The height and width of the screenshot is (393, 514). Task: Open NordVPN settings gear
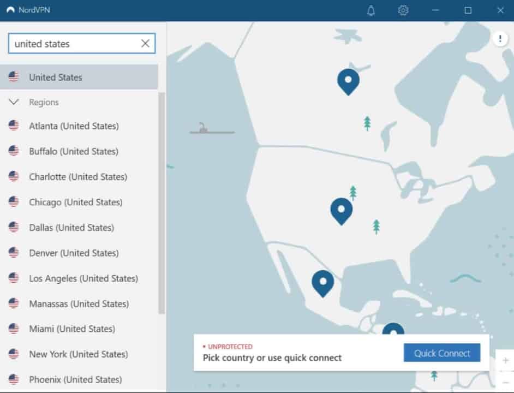click(x=403, y=10)
